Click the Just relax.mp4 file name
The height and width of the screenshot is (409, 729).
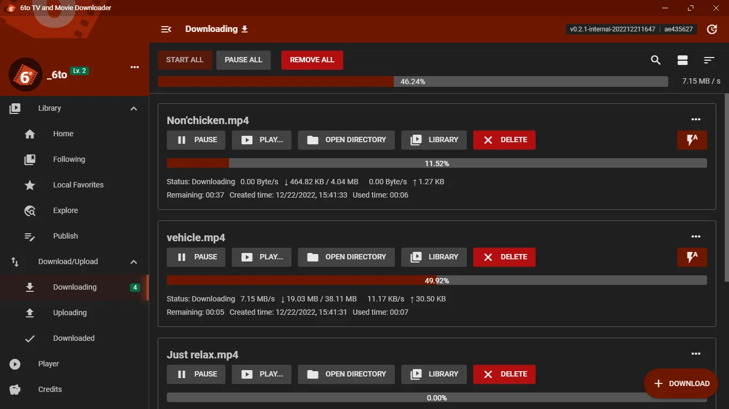203,355
